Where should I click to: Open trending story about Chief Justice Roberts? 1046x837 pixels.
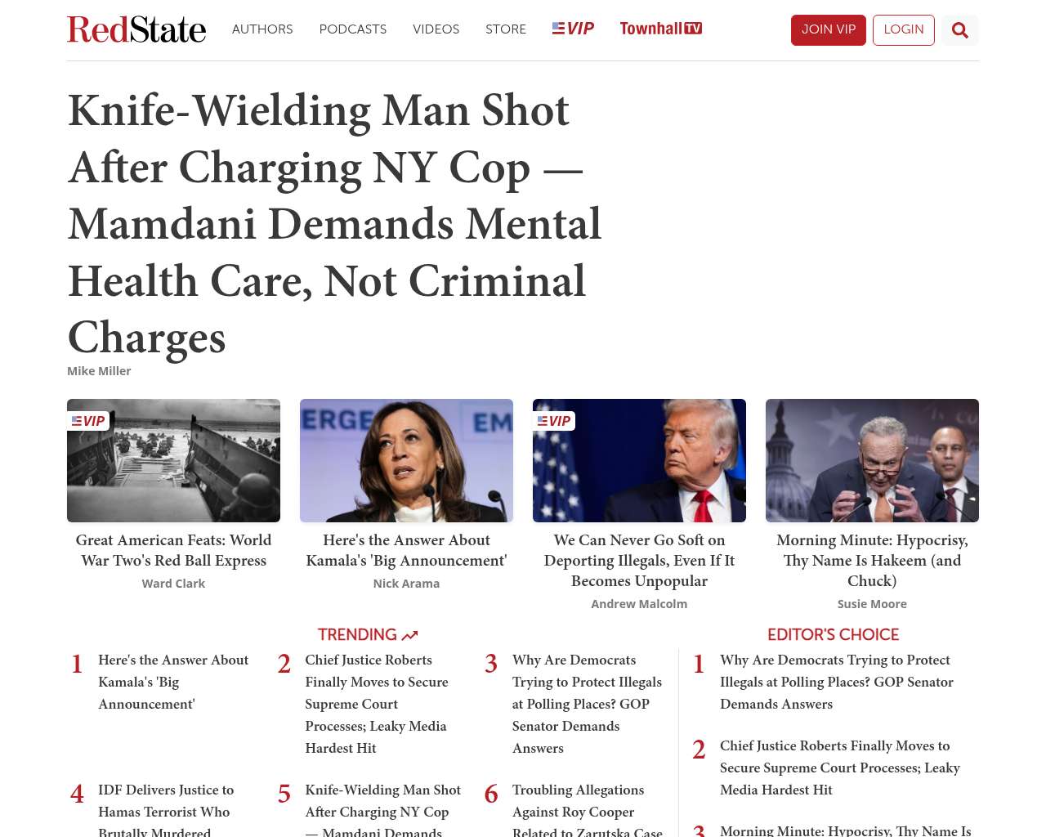(x=376, y=703)
